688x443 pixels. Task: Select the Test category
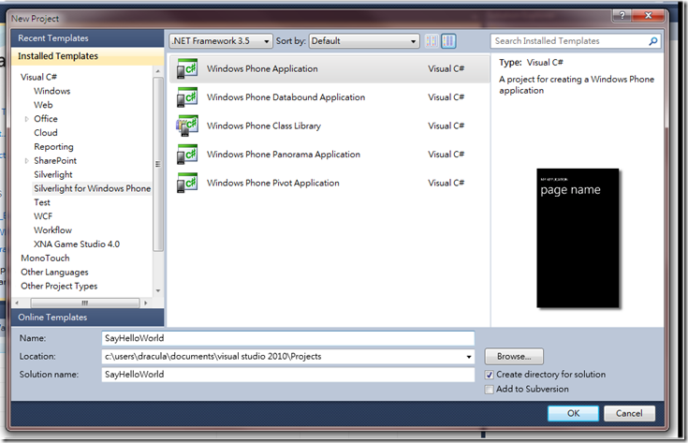42,202
